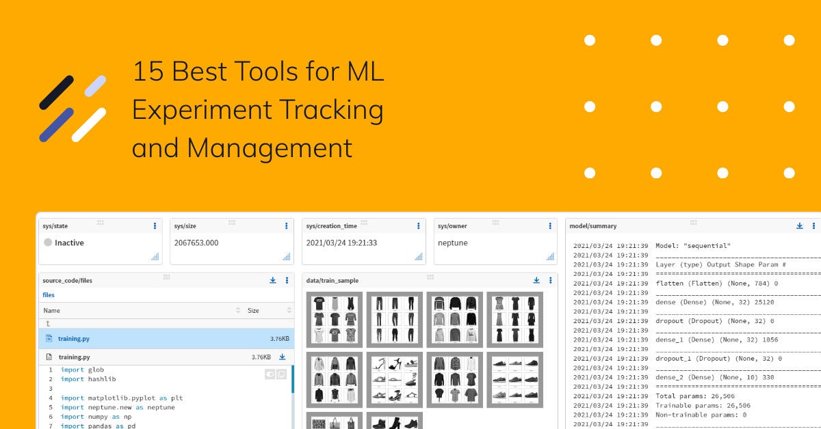Open the model/summary widget options menu
This screenshot has height=429, width=821.
click(x=816, y=225)
